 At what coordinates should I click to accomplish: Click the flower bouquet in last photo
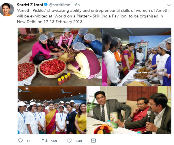pos(103,129)
